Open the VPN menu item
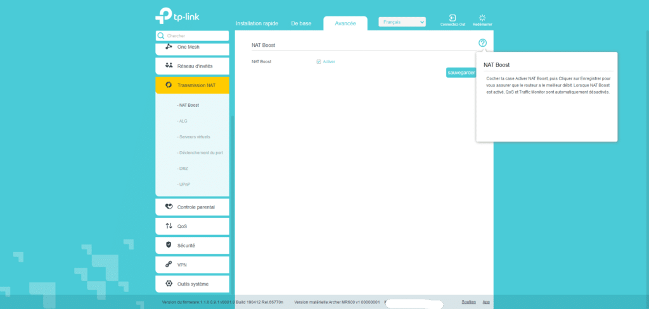The image size is (649, 309). [192, 265]
